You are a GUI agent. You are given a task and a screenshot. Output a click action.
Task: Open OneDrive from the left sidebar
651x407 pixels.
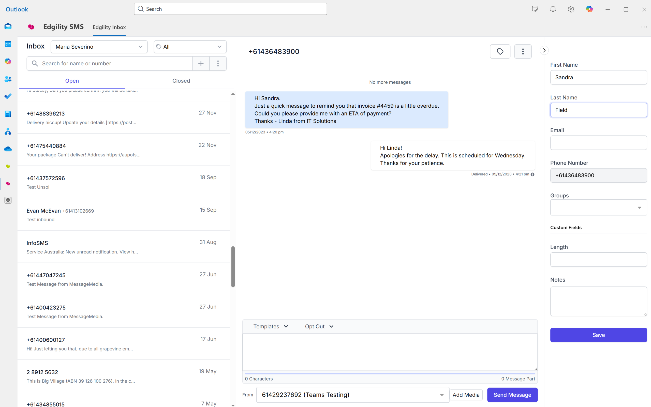[x=8, y=149]
